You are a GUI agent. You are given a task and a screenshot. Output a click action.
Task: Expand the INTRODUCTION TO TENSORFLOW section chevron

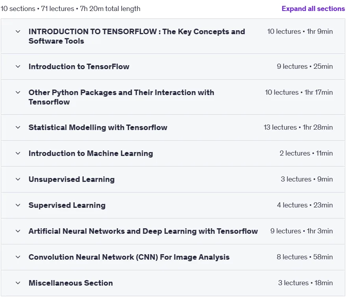tap(18, 31)
